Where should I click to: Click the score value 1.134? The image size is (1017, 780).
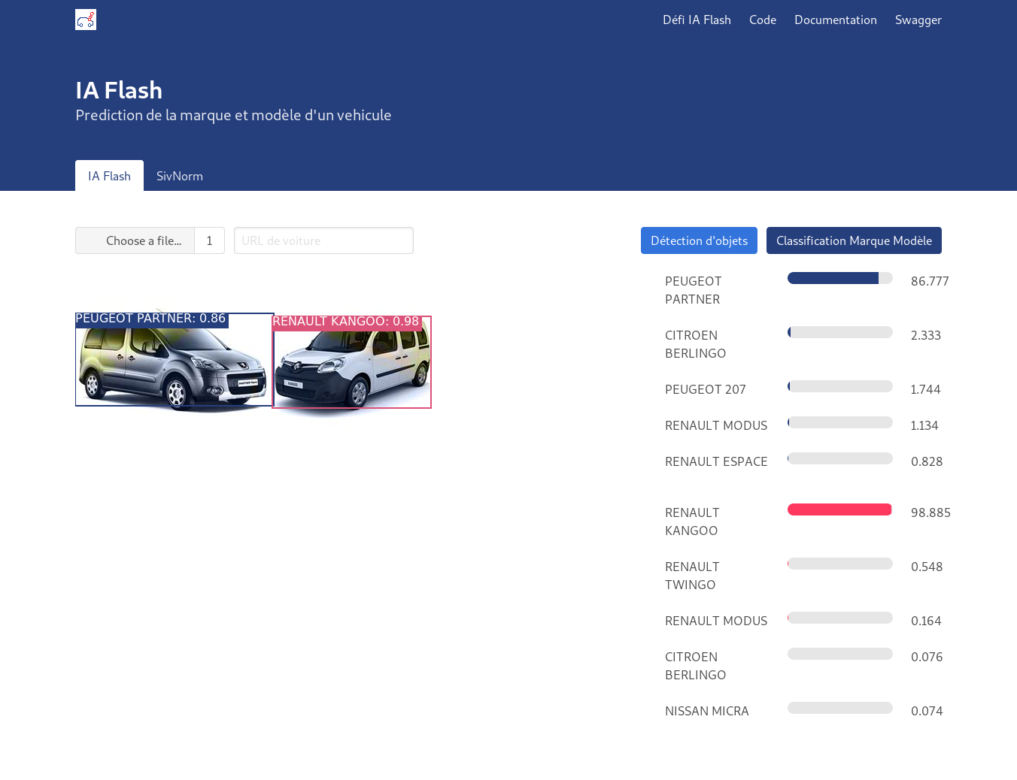924,425
